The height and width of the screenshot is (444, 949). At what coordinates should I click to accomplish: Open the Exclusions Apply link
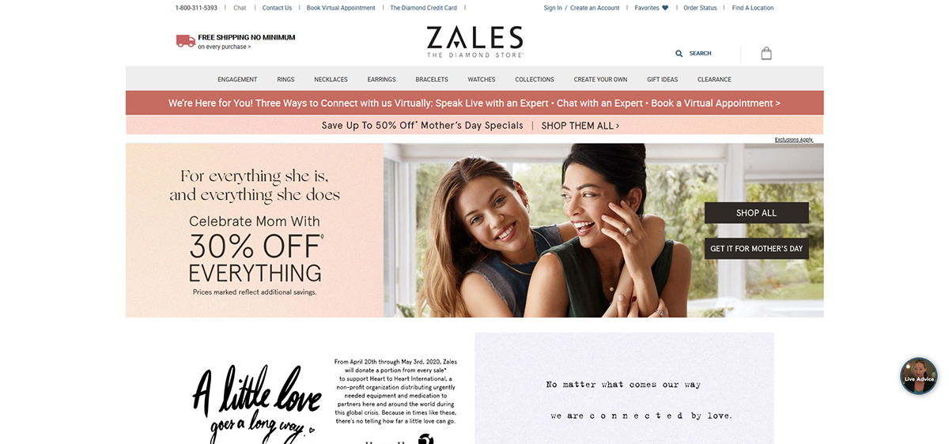793,140
